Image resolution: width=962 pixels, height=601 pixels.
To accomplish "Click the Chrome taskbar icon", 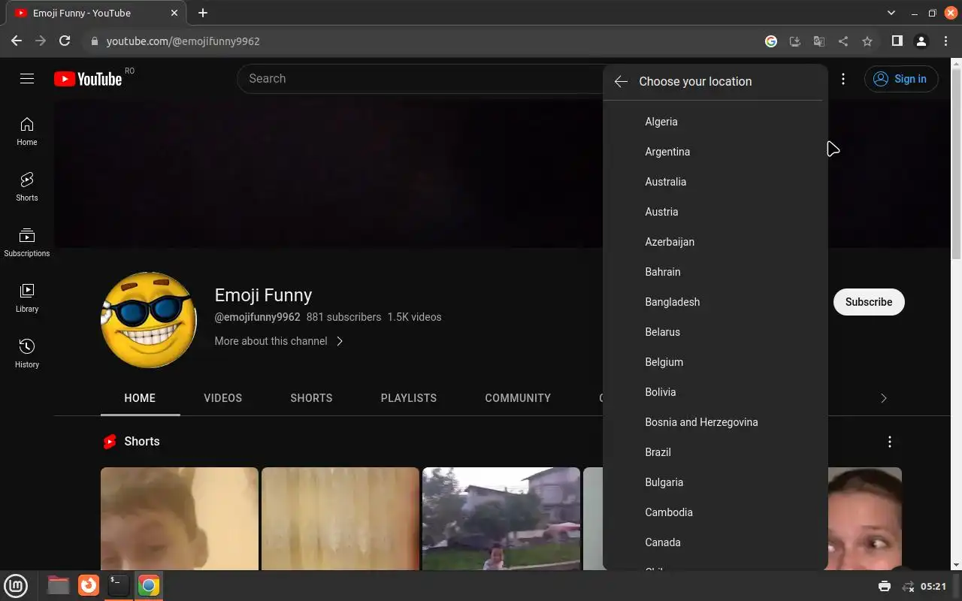I will (x=149, y=585).
